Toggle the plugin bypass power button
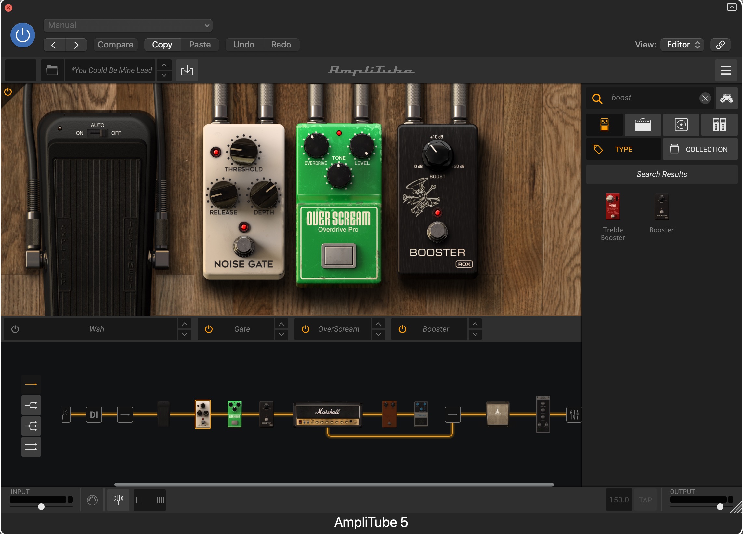This screenshot has width=743, height=534. click(23, 35)
